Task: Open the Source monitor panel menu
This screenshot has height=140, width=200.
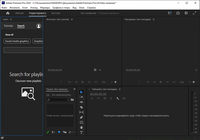Action: click(x=72, y=19)
